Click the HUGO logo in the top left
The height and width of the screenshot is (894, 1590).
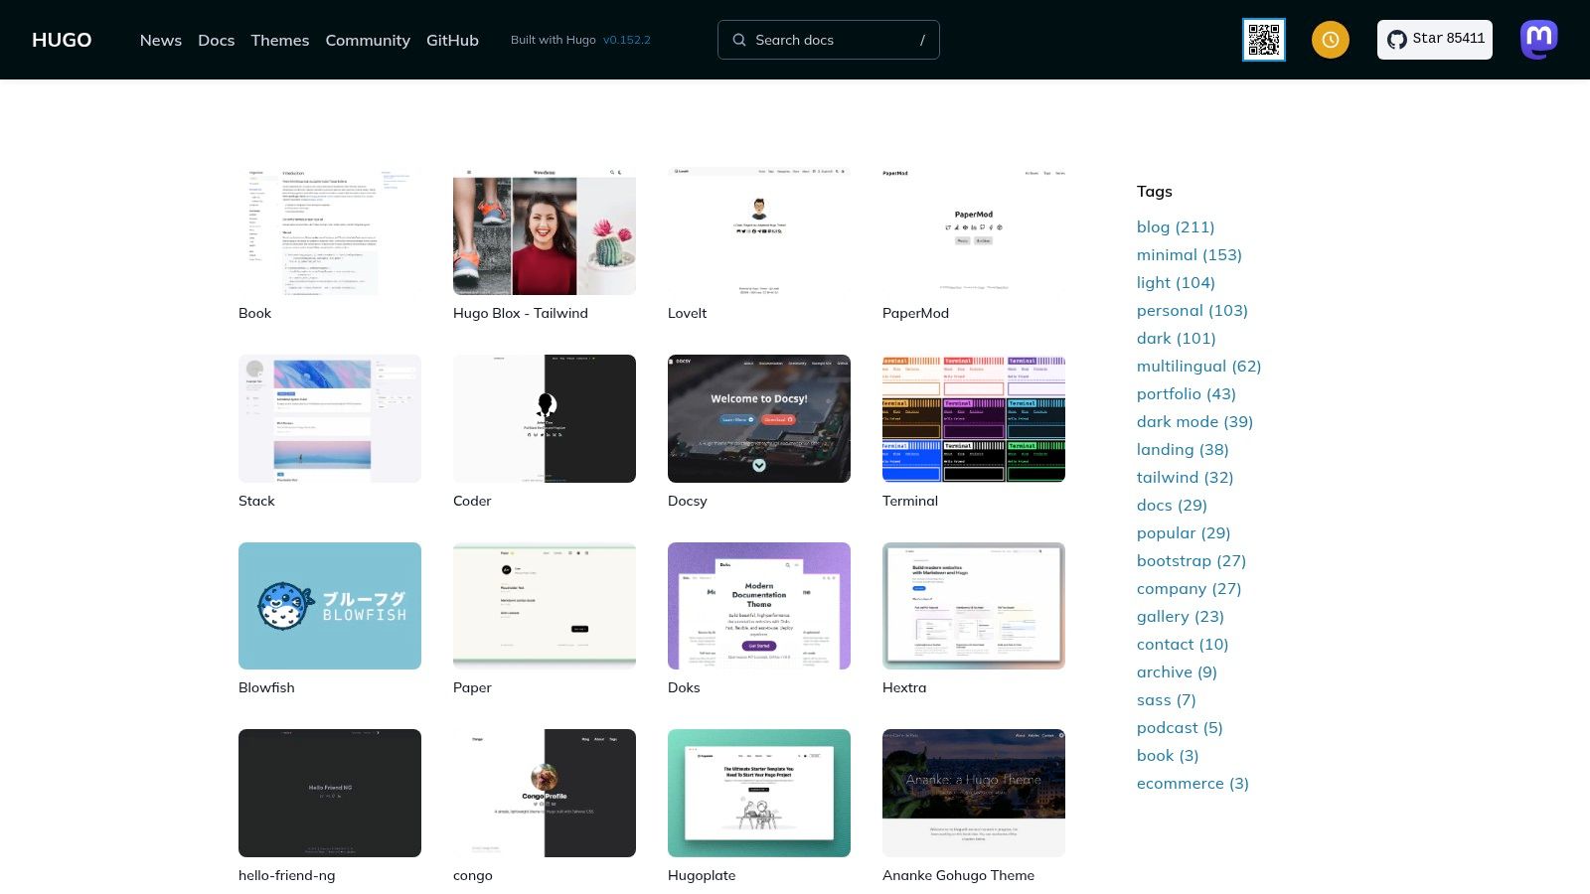62,39
